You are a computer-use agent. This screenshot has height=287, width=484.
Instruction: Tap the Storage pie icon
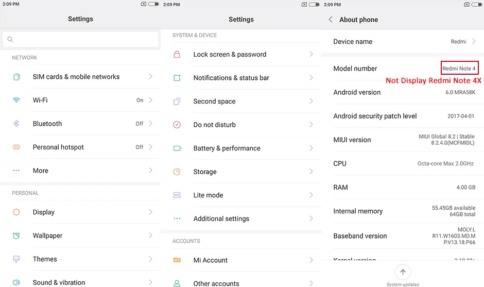click(x=177, y=172)
